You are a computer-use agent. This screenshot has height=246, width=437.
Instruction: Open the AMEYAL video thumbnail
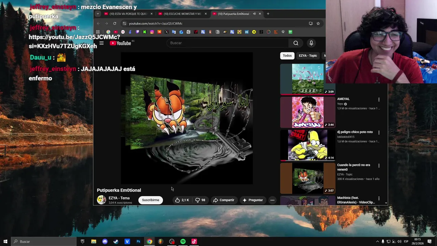click(308, 112)
